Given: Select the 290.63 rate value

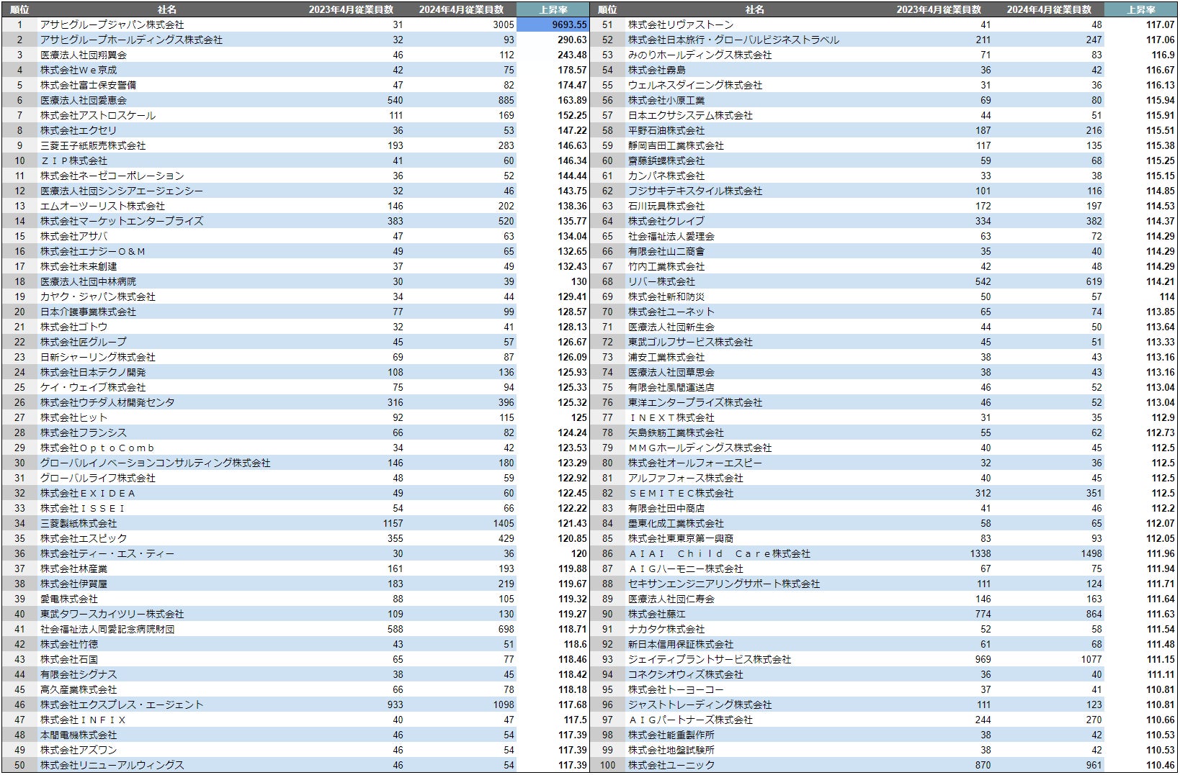Looking at the screenshot, I should point(572,40).
